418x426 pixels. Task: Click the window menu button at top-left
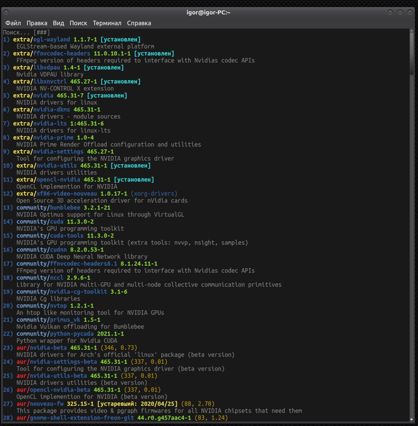6,12
